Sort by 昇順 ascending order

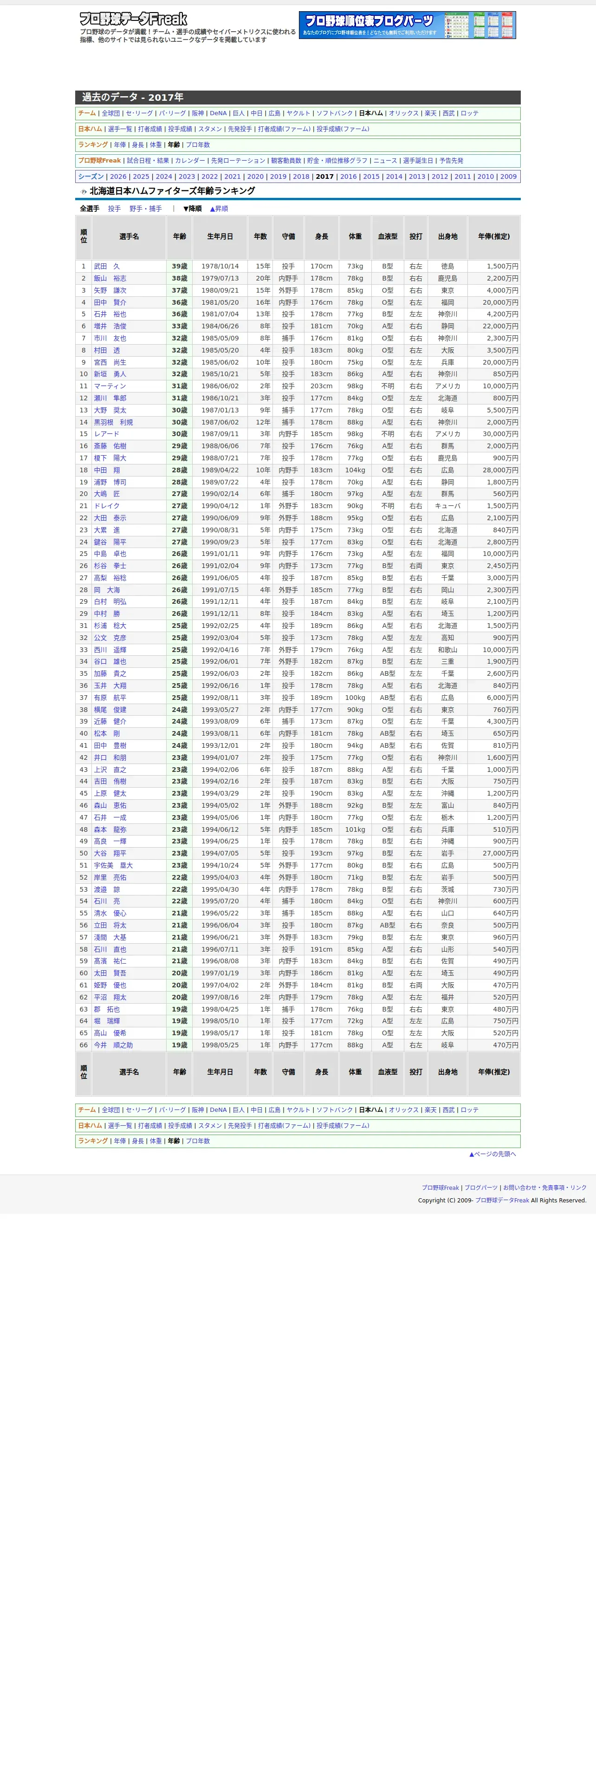click(219, 209)
